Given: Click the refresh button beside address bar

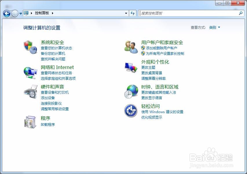Looking at the screenshot, I should 133,13.
